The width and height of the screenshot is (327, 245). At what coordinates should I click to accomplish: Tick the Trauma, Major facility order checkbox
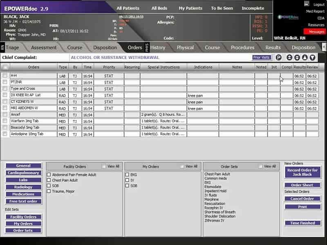pyautogui.click(x=49, y=191)
